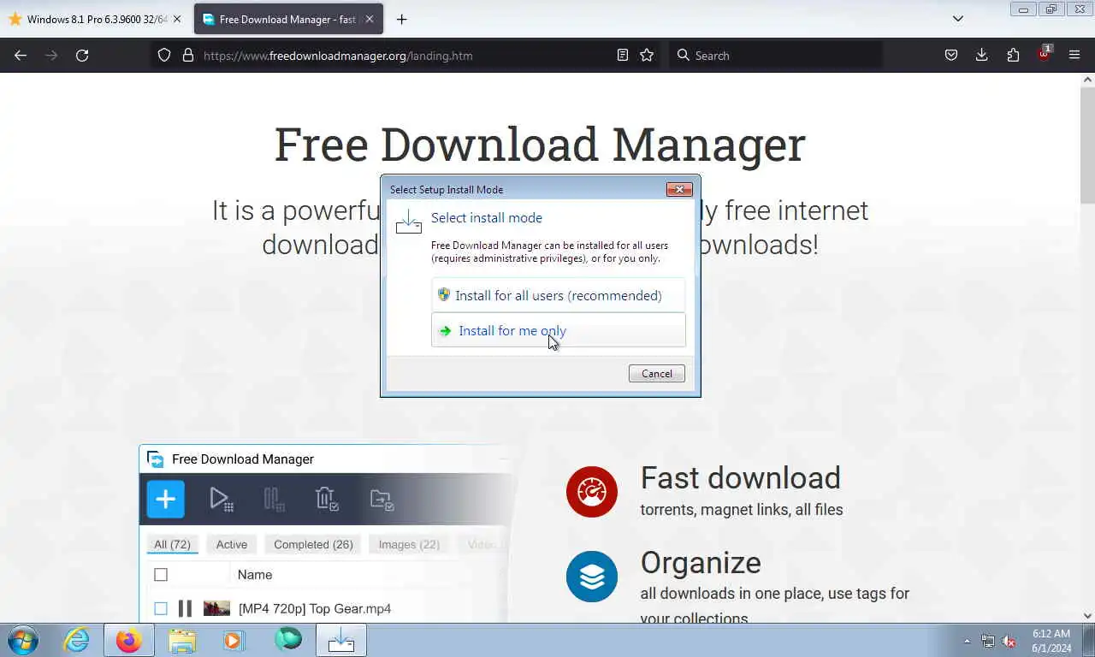
Task: Go back with the browser back arrow
Action: pyautogui.click(x=21, y=55)
